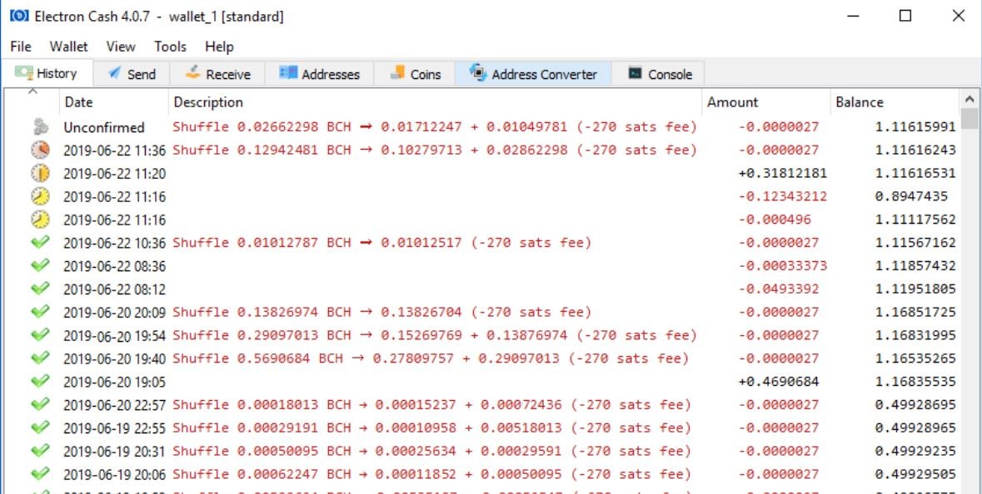Select the 'Shuffle 0.00029191 BCH' description

click(432, 427)
